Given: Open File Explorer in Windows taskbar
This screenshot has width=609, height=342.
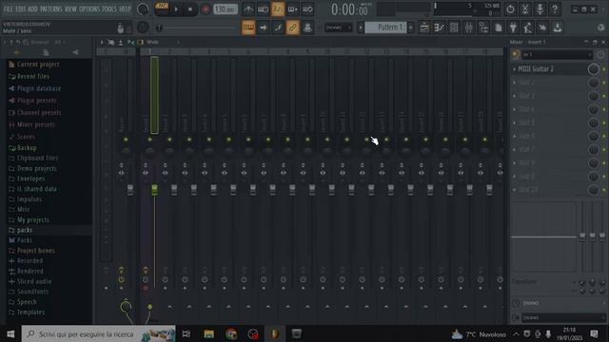Looking at the screenshot, I should (x=209, y=333).
